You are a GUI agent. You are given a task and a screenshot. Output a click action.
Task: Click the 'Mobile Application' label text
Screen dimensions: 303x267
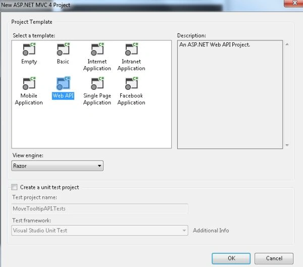click(x=29, y=99)
